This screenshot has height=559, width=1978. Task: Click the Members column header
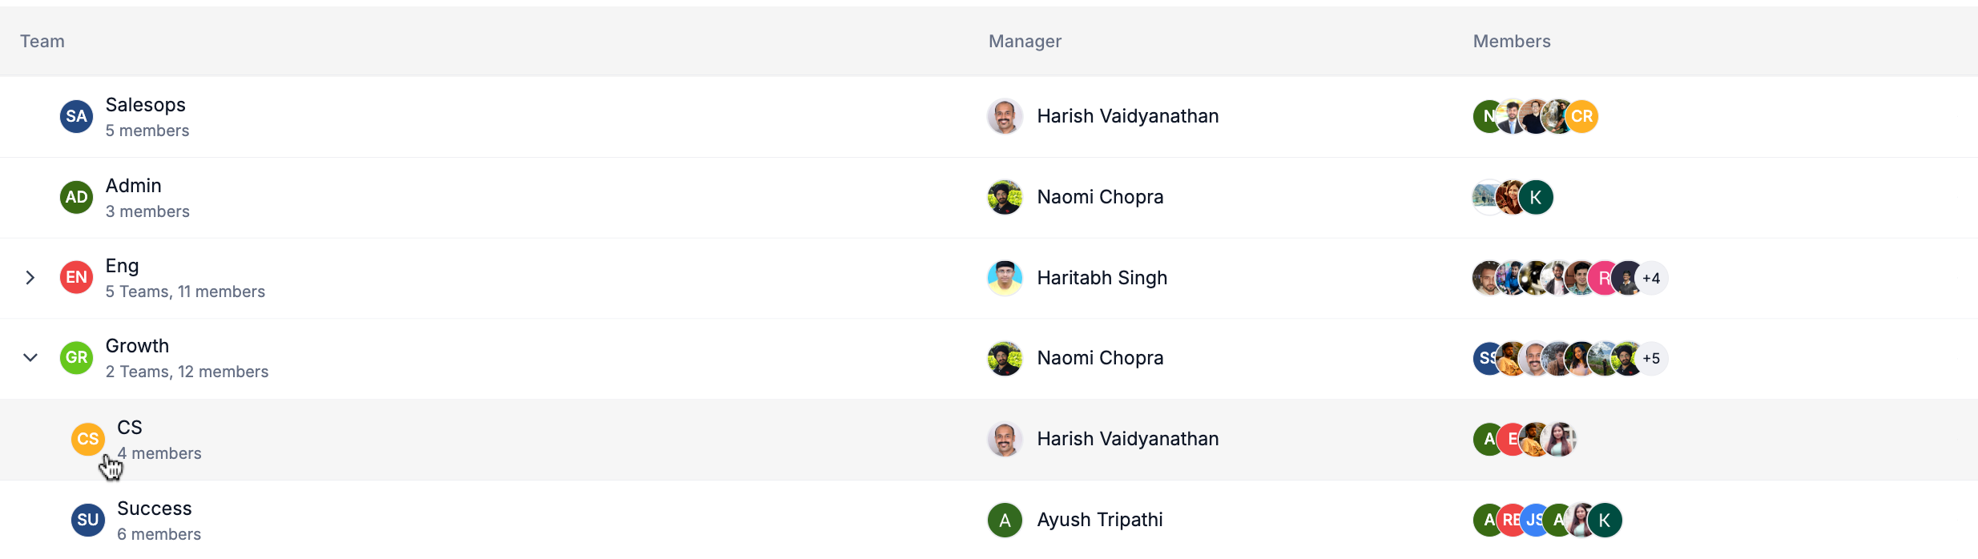tap(1512, 42)
